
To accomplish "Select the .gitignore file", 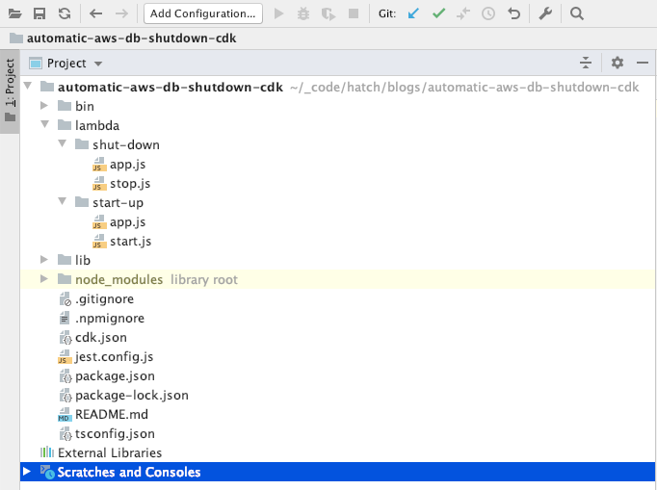I will coord(337,299).
